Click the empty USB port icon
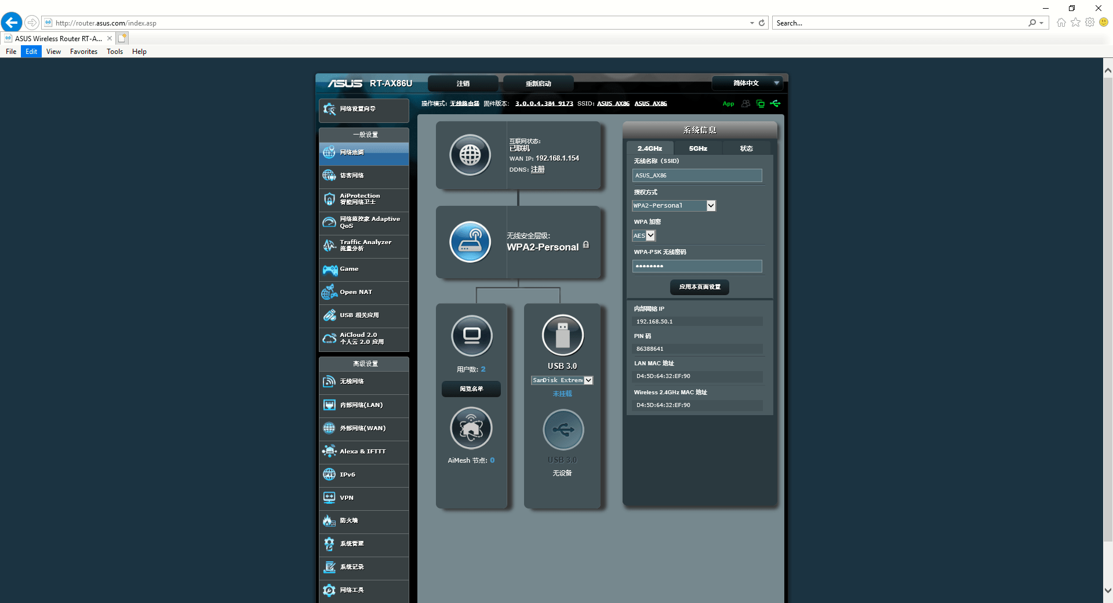 [562, 430]
